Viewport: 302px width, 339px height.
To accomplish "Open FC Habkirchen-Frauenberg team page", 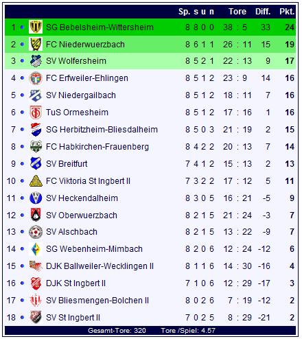I will pyautogui.click(x=97, y=147).
